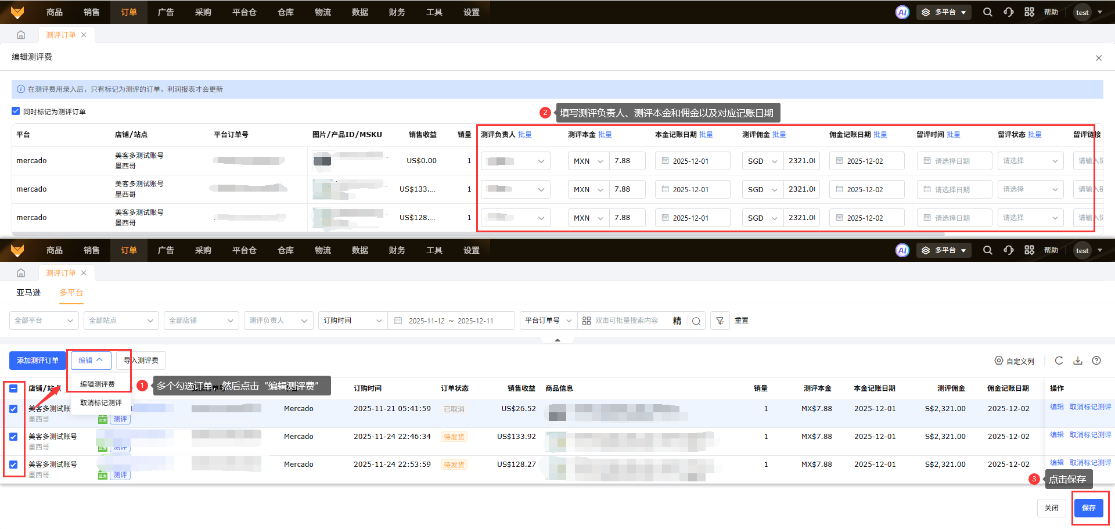Open the apps grid in the lower navigation bar

click(1029, 250)
